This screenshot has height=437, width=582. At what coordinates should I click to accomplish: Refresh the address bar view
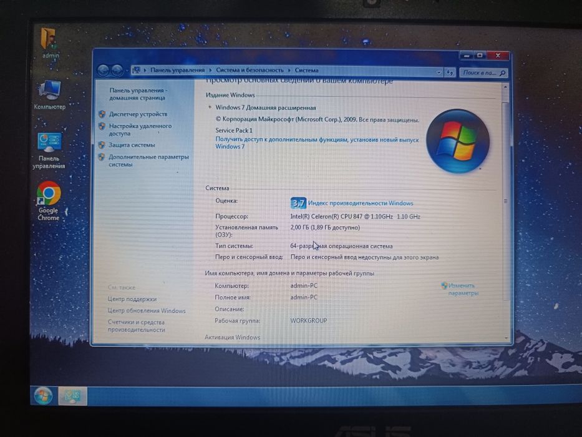(x=450, y=72)
